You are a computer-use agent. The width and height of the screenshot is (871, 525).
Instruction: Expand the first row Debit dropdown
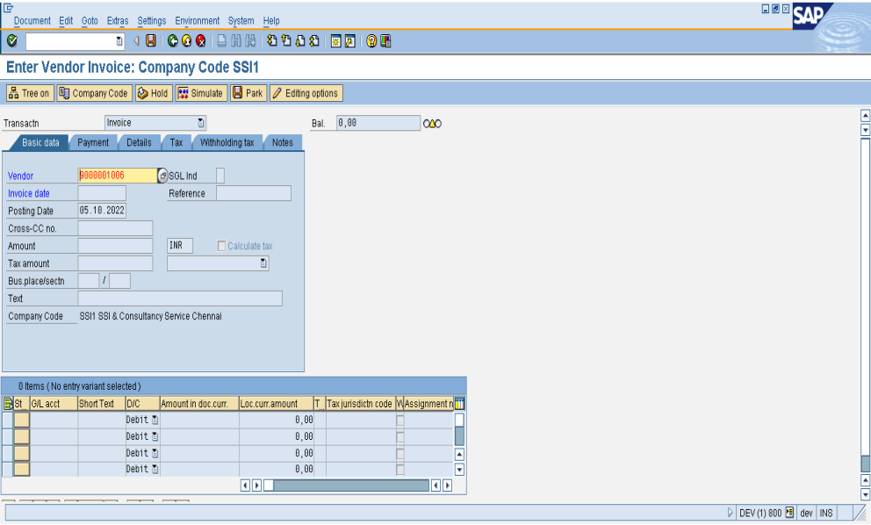[x=155, y=421]
